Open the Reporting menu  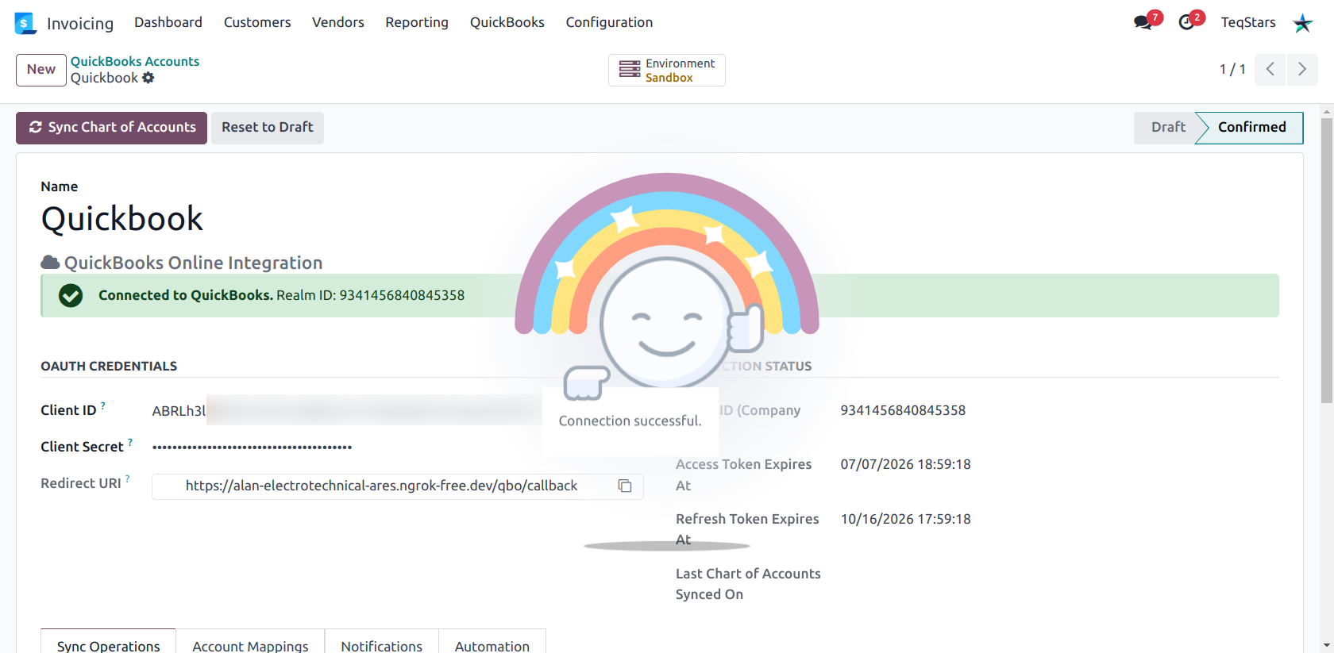click(417, 22)
